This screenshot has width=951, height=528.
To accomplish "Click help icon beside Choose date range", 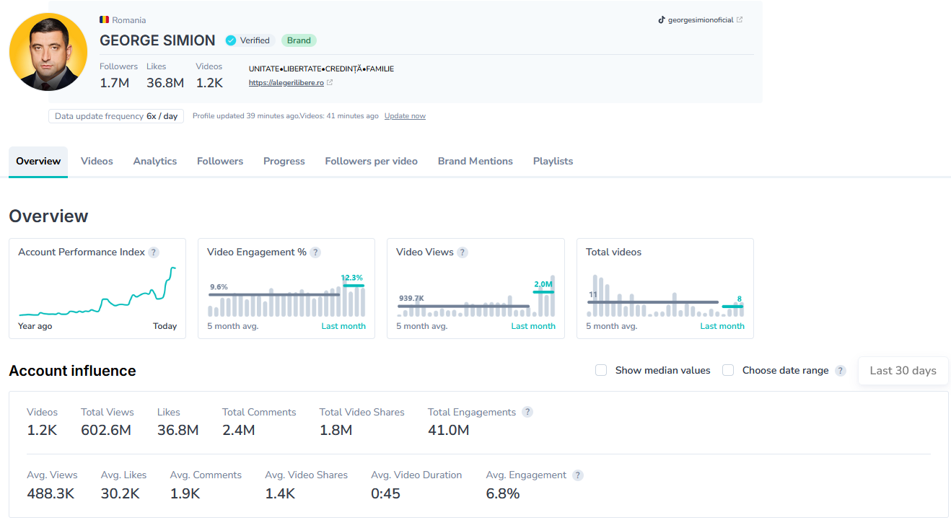I will coord(840,371).
